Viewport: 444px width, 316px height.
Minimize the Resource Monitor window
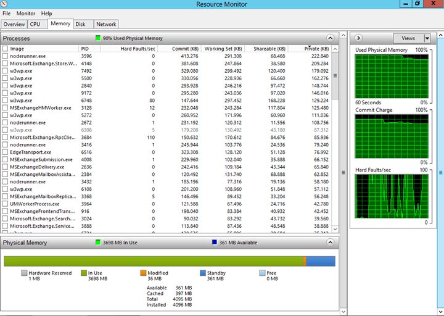[x=406, y=4]
